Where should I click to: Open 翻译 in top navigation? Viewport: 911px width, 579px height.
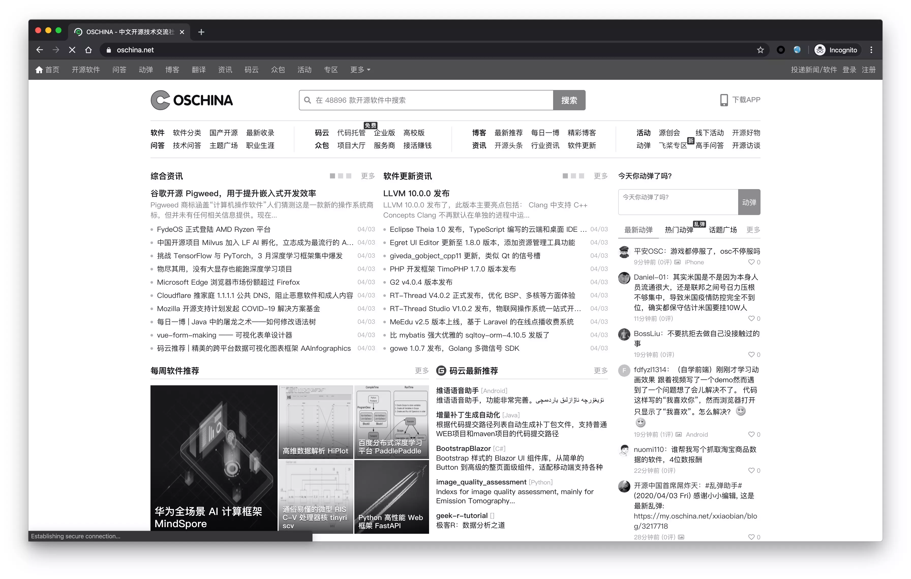point(199,70)
